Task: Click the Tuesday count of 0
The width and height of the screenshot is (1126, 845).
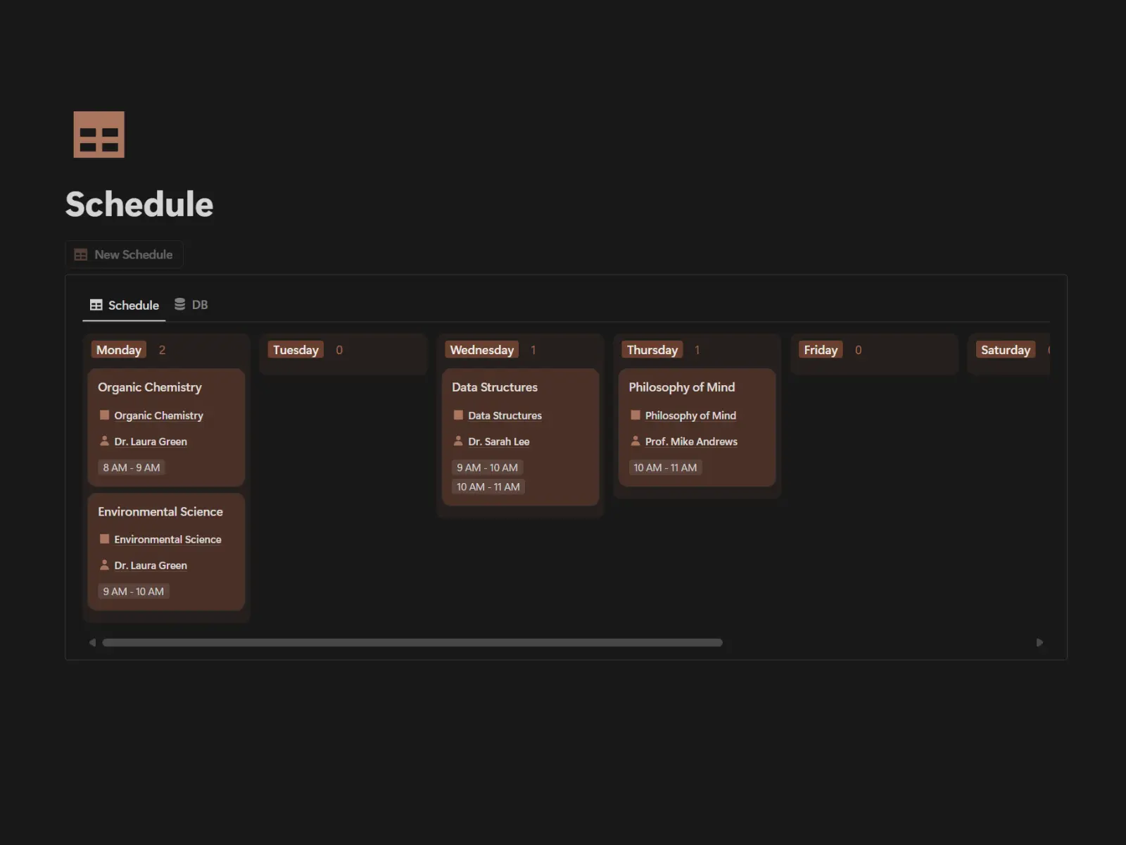Action: (x=339, y=350)
